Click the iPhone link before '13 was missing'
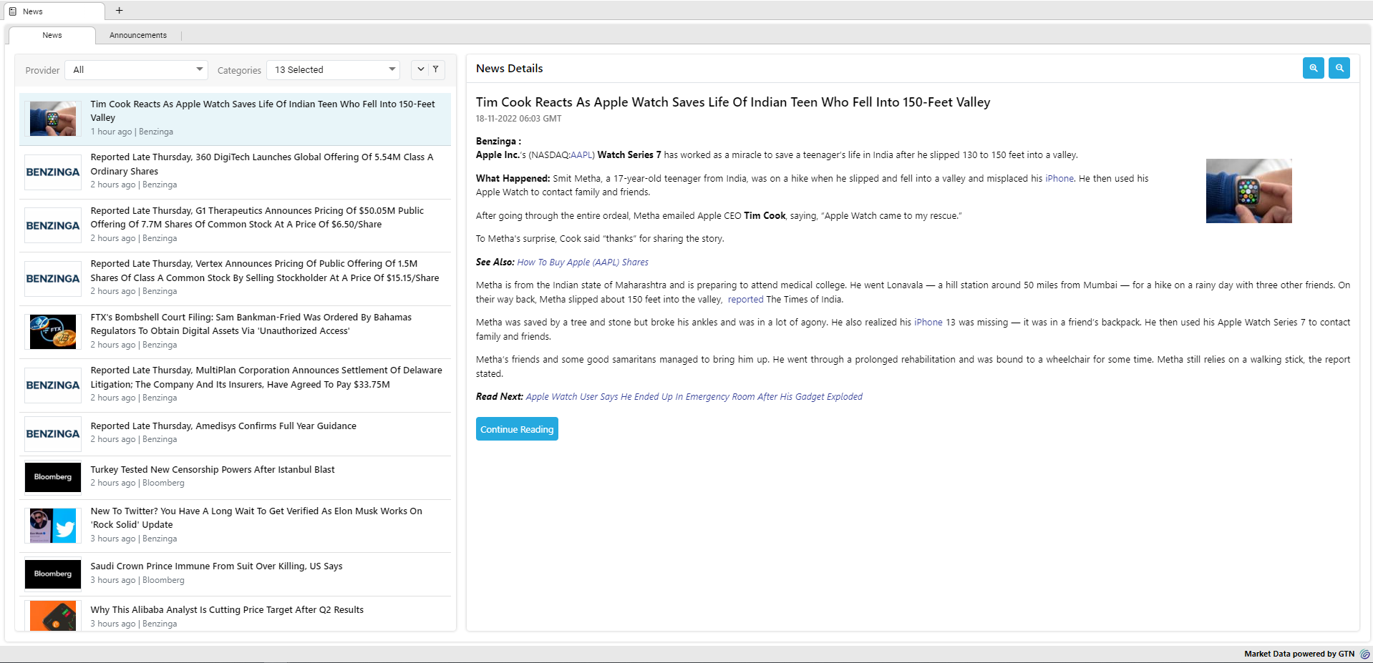Viewport: 1373px width, 663px height. click(928, 323)
